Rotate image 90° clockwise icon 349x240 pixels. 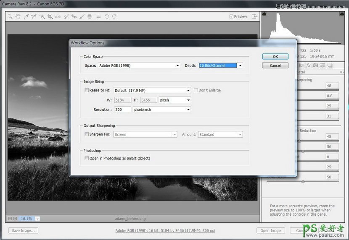point(114,17)
